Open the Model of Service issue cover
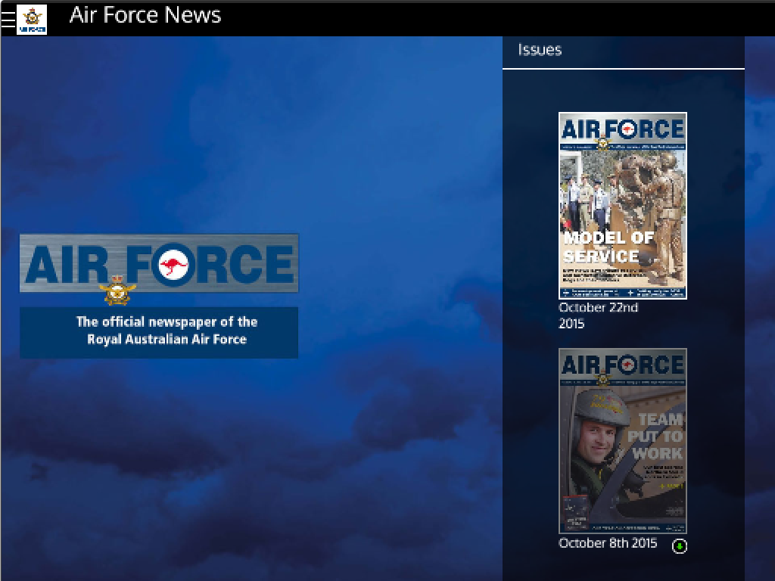 (623, 206)
